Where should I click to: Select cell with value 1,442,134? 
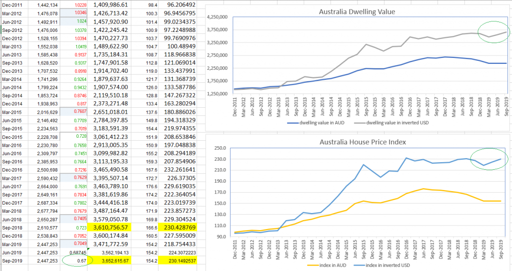(47, 5)
